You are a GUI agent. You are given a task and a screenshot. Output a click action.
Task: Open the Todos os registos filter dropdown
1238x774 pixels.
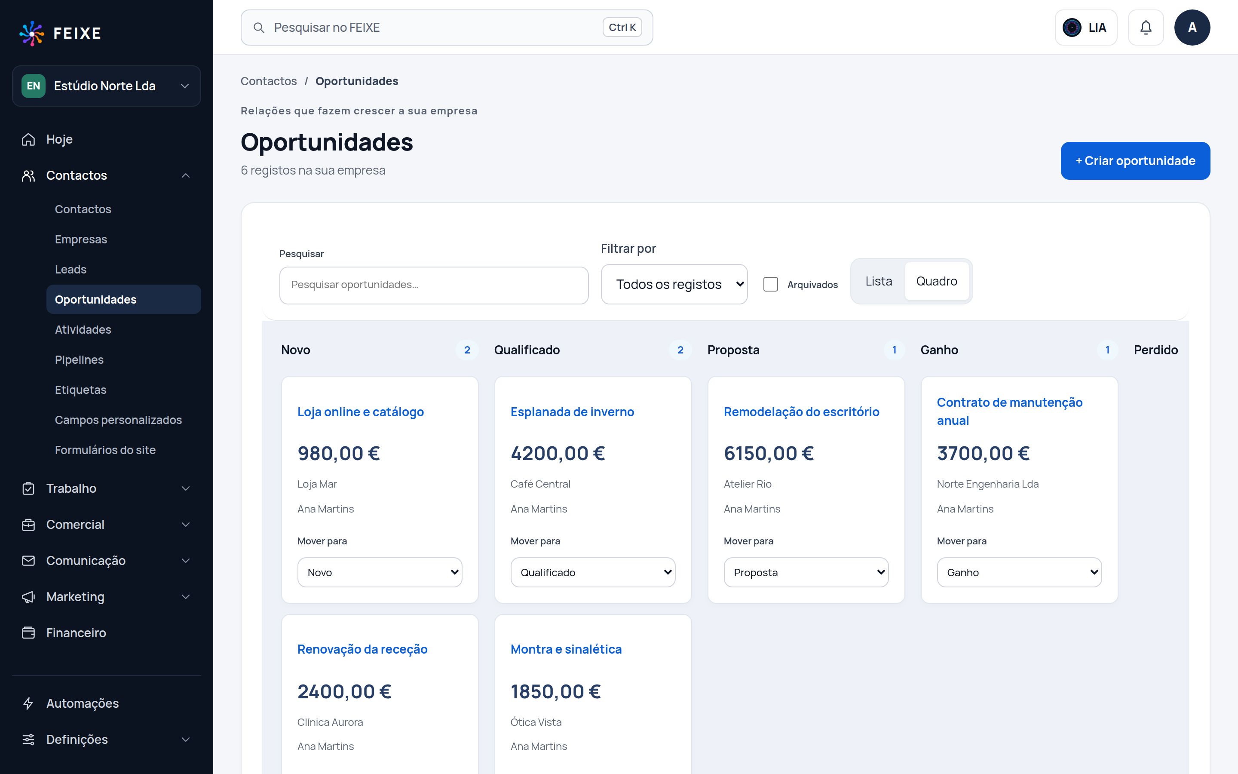pyautogui.click(x=674, y=284)
